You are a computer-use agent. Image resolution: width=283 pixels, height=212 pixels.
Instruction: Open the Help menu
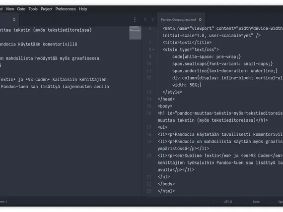point(83,9)
